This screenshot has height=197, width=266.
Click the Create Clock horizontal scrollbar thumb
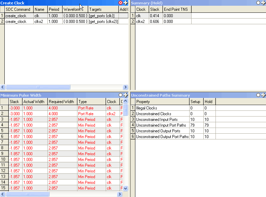pyautogui.click(x=38, y=87)
